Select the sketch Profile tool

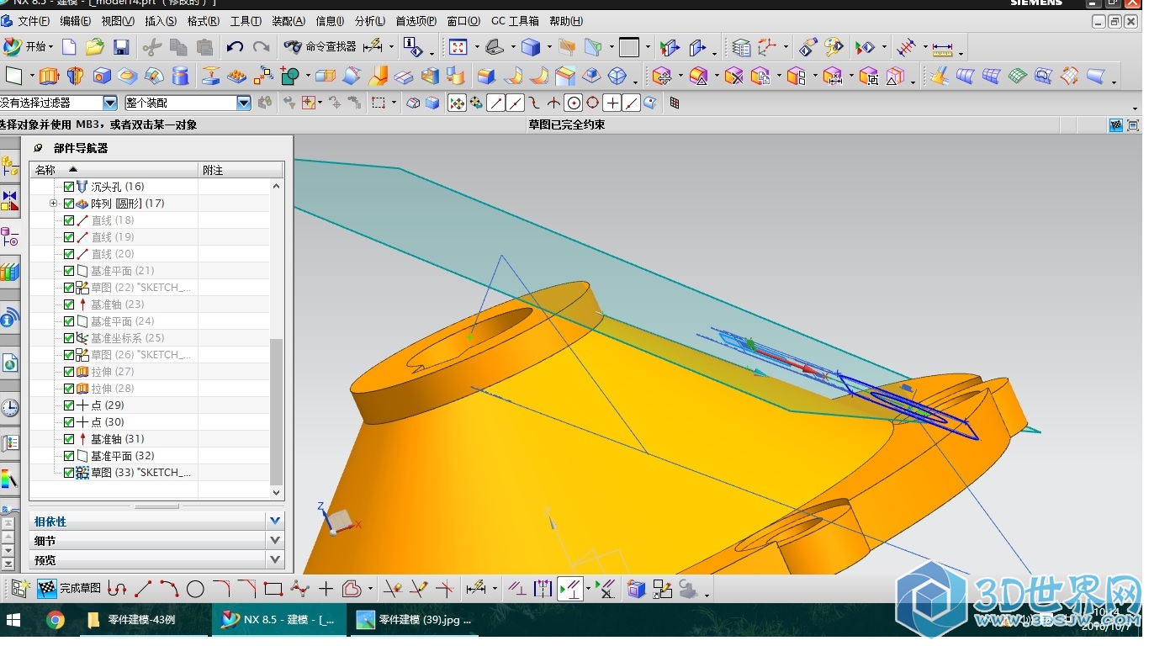(117, 589)
